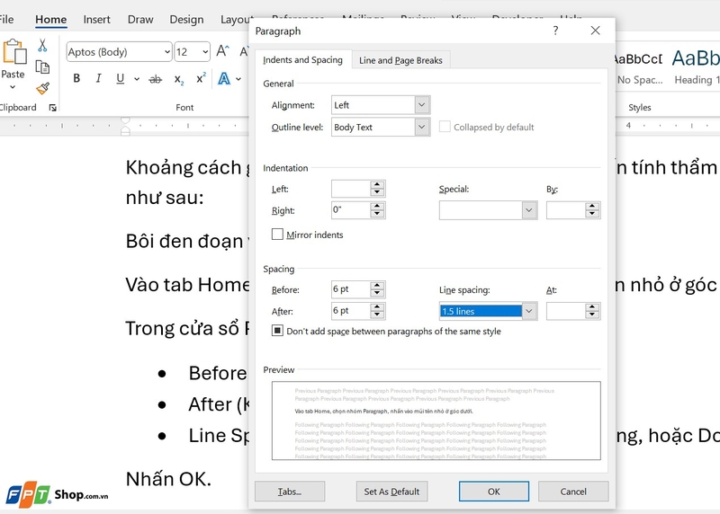Click the Set As Default button
Screen dimensions: 720x514
tap(391, 492)
